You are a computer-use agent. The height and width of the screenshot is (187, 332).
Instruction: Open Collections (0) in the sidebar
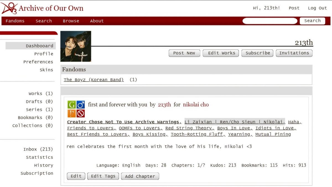(x=33, y=126)
